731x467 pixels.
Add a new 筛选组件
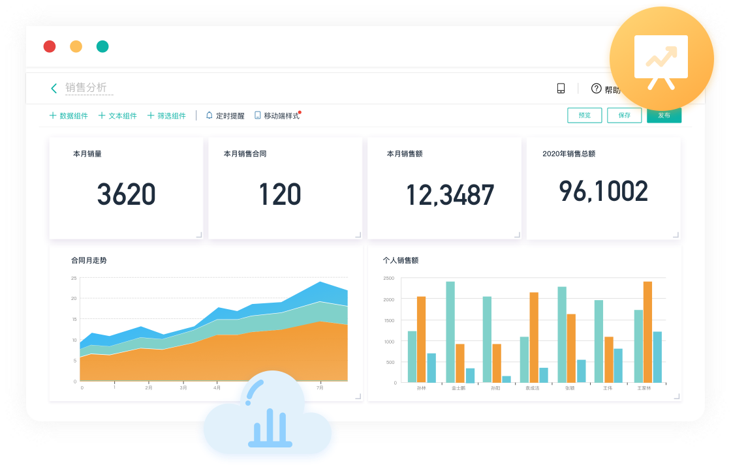click(166, 115)
